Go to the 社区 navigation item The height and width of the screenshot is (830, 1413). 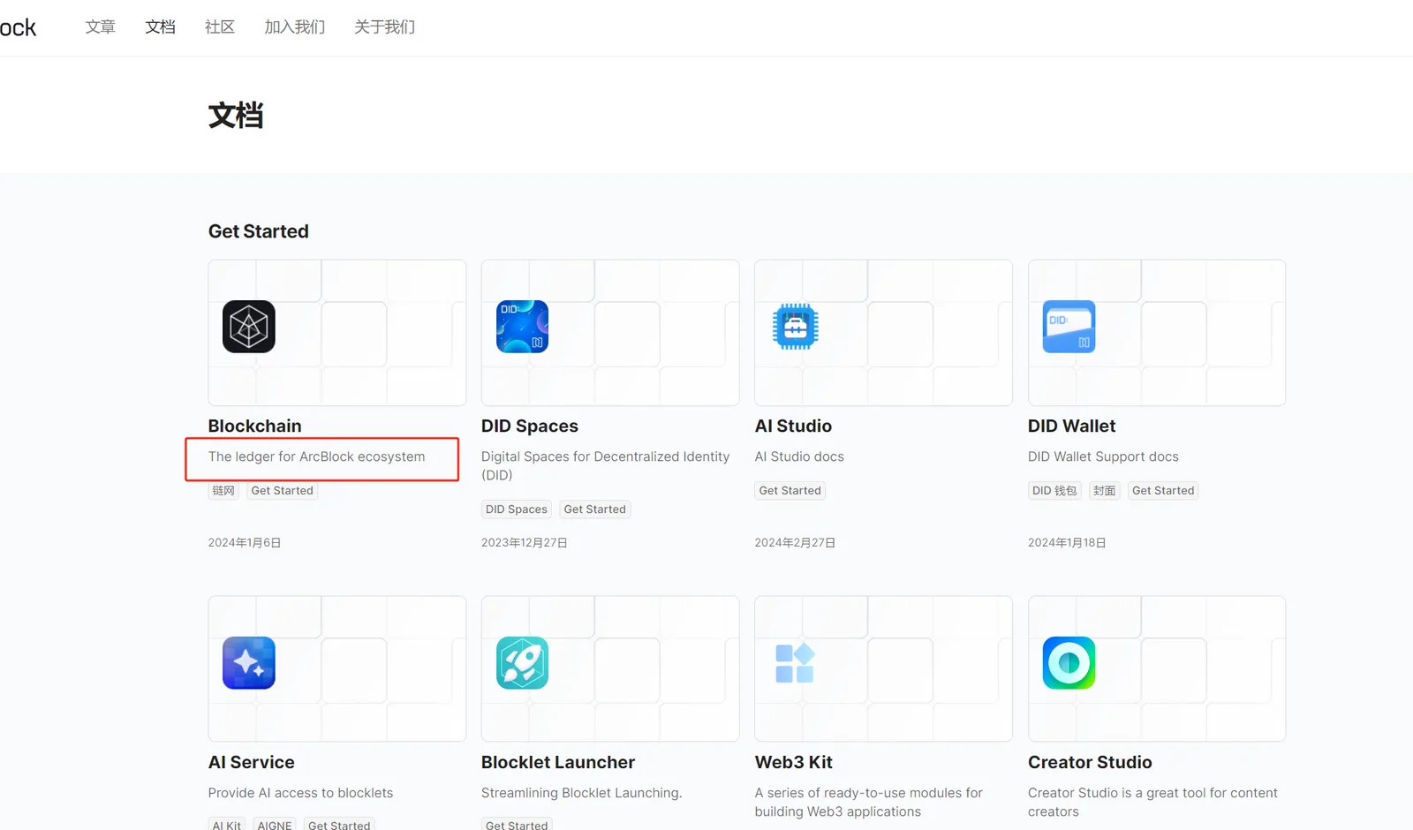point(220,27)
